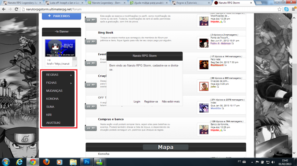This screenshot has height=166, width=297.
Task: Open Firefox from the taskbar
Action: pos(46,162)
